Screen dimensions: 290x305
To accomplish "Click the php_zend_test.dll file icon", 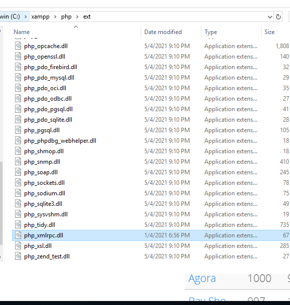I will [18, 256].
